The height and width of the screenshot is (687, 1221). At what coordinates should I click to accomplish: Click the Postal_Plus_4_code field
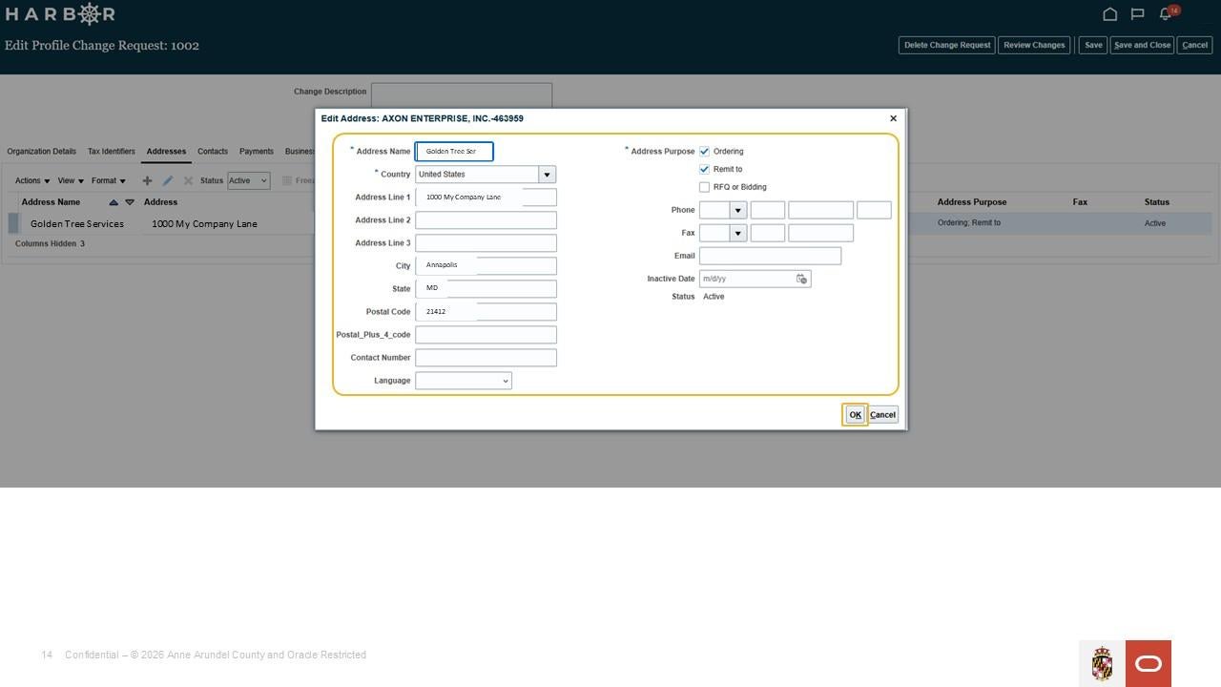coord(486,335)
